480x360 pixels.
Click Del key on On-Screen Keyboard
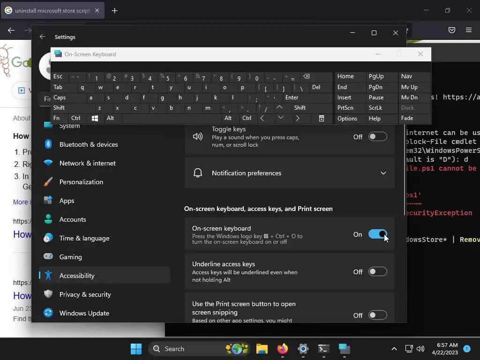[x=321, y=87]
